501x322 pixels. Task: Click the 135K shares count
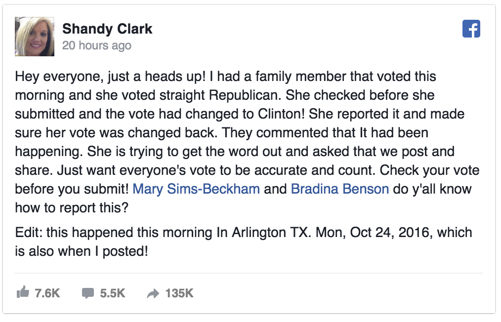(x=179, y=293)
